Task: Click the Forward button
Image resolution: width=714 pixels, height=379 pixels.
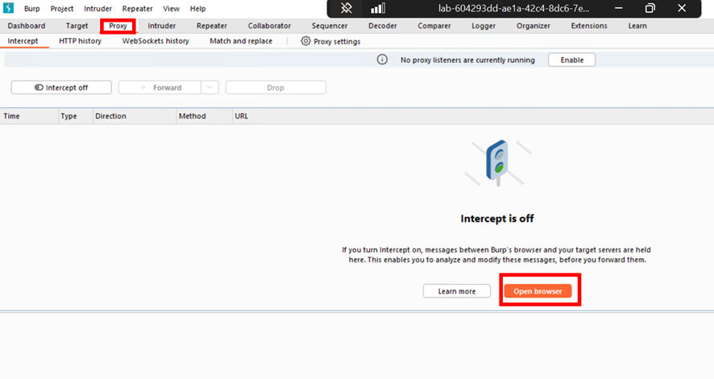Action: (x=160, y=87)
